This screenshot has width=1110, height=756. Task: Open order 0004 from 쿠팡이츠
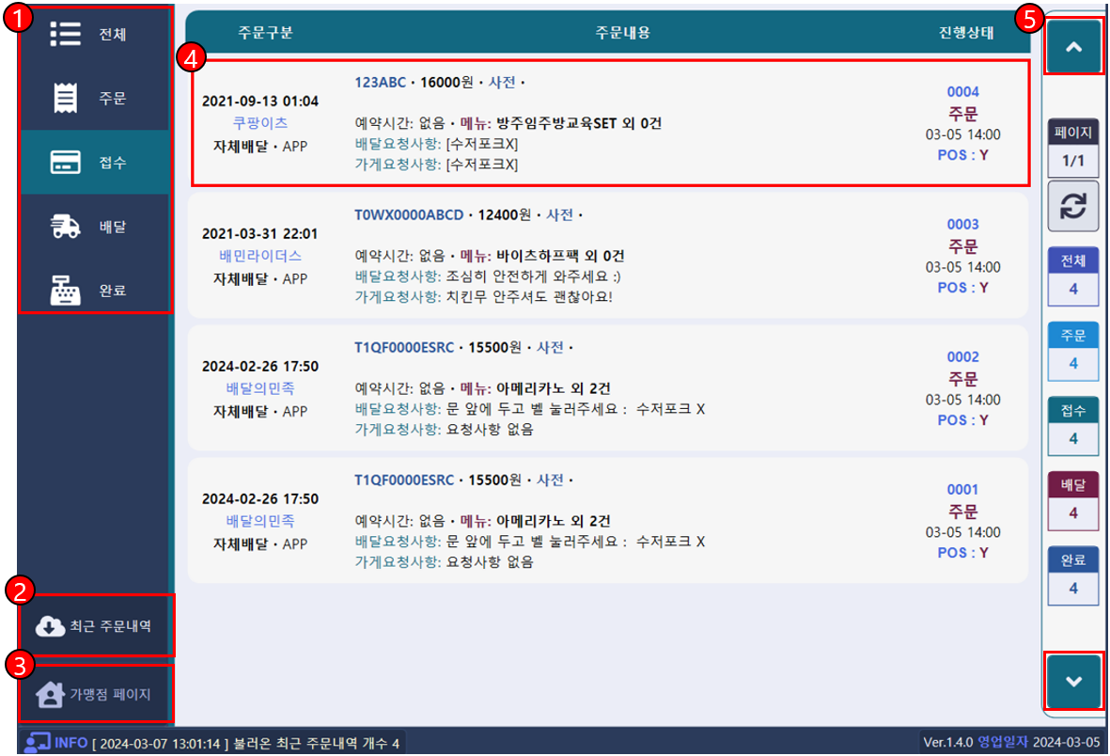pyautogui.click(x=608, y=122)
